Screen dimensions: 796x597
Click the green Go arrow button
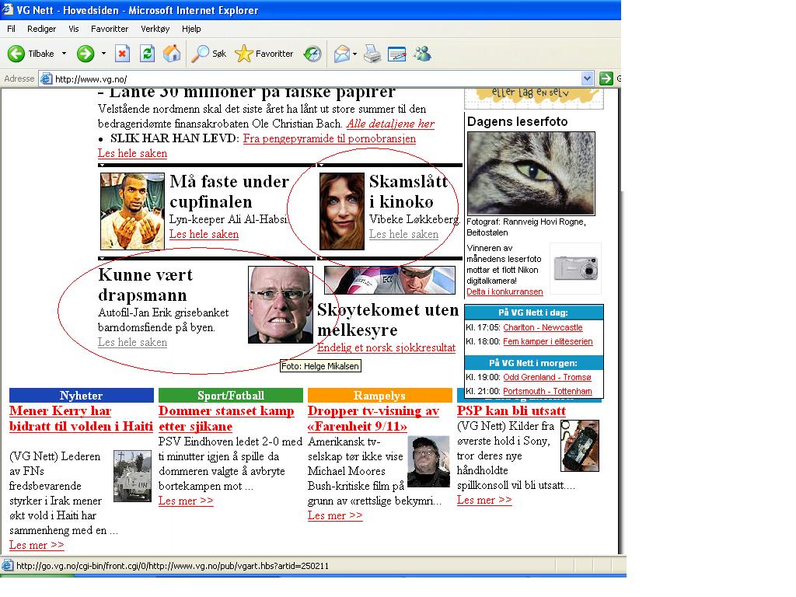tap(606, 79)
